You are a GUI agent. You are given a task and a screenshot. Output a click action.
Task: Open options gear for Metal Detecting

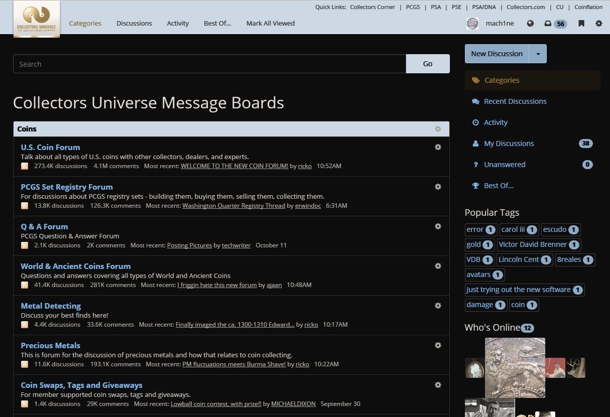[438, 306]
